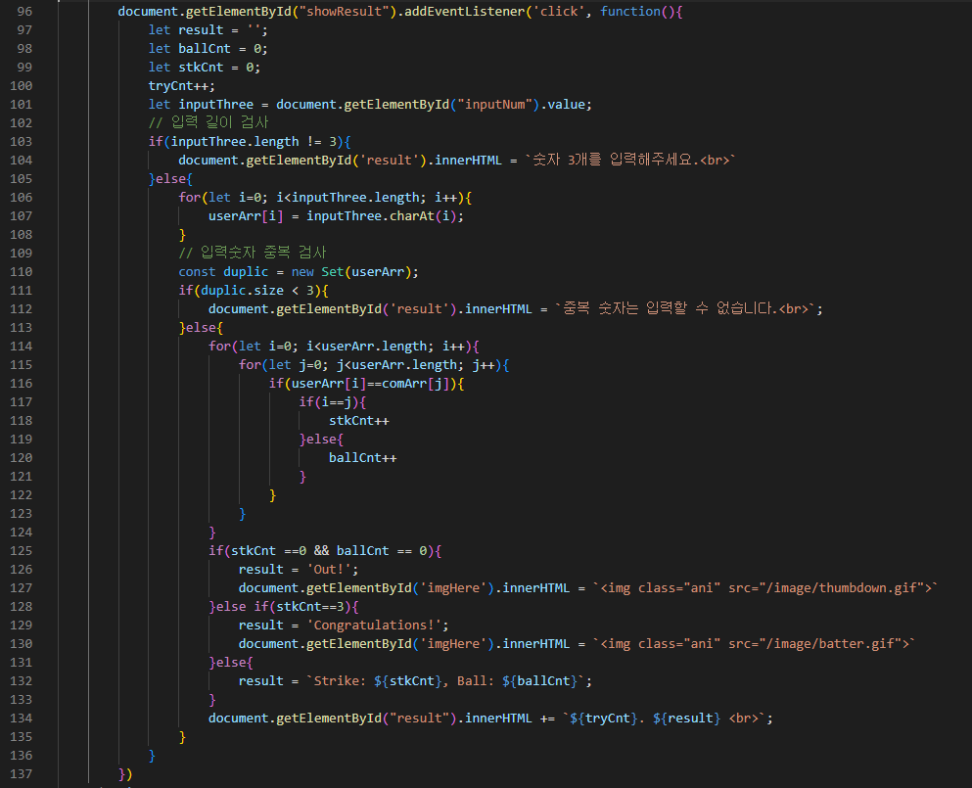Click the for loop header on line 106
This screenshot has width=972, height=788.
click(x=325, y=197)
